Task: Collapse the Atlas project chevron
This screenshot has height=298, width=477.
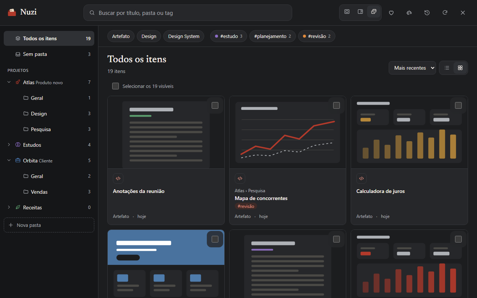Action: pos(9,82)
